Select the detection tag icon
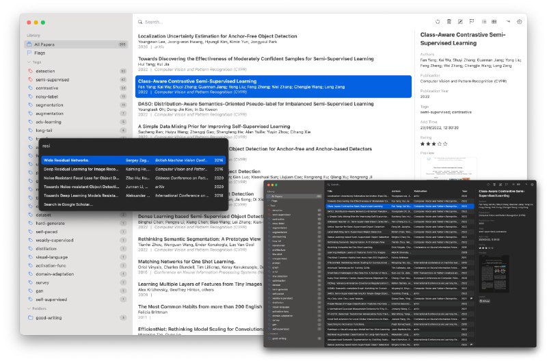 [x=29, y=70]
